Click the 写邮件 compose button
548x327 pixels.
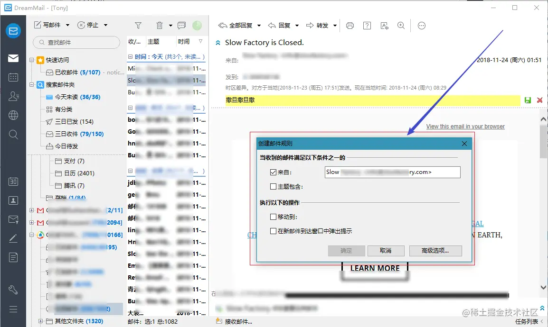pos(47,25)
